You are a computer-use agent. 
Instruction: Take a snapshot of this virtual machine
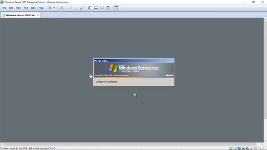click(x=70, y=8)
